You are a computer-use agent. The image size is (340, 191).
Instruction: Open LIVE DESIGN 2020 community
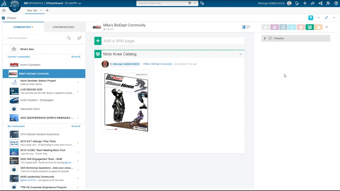44,91
